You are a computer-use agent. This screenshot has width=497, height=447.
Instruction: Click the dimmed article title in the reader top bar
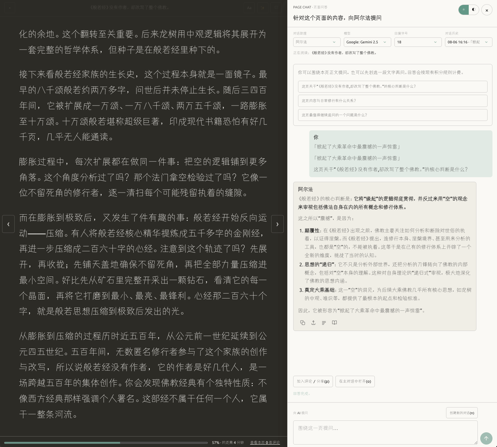130,7
